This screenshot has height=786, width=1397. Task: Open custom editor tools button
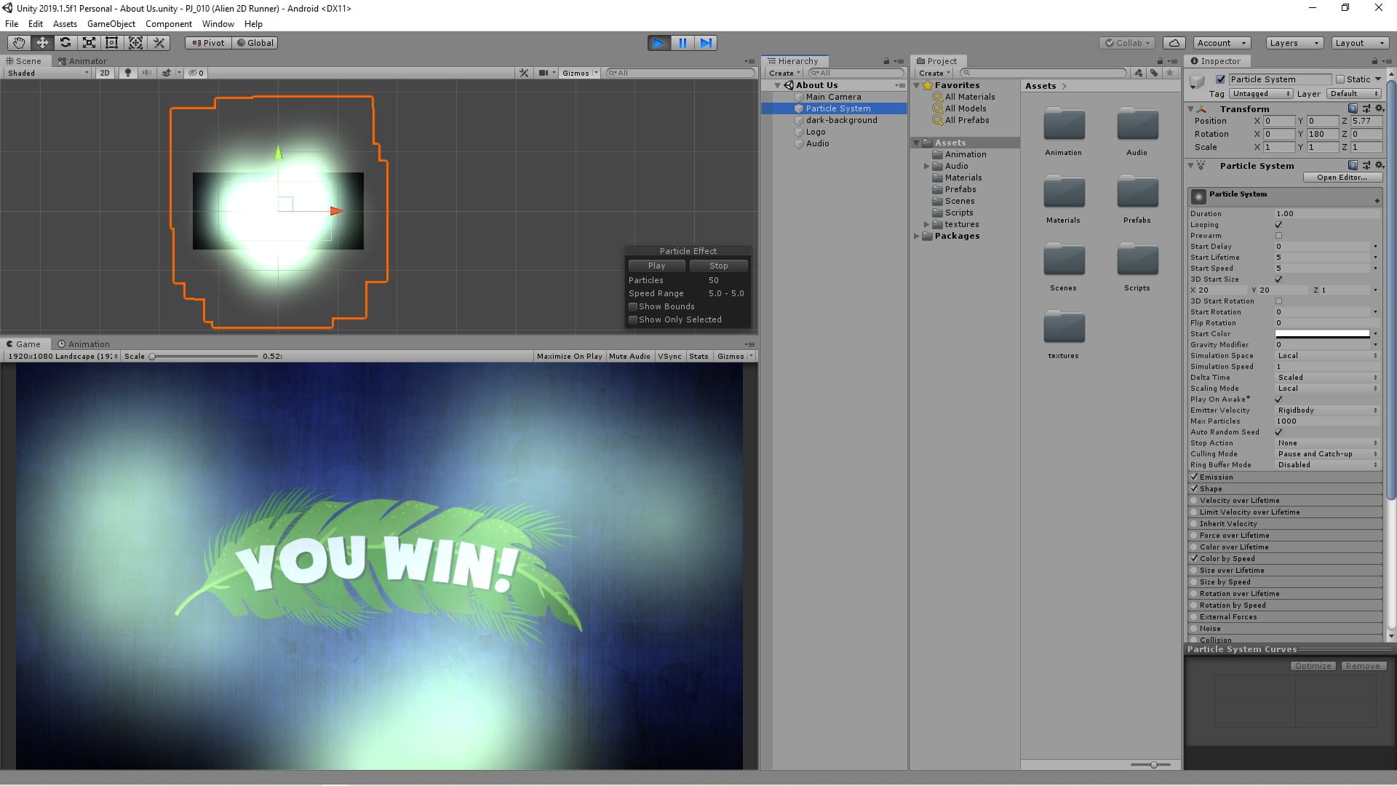[x=159, y=43]
